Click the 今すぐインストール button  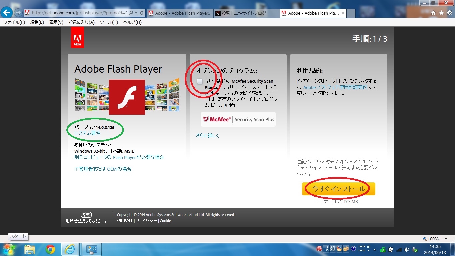point(339,189)
